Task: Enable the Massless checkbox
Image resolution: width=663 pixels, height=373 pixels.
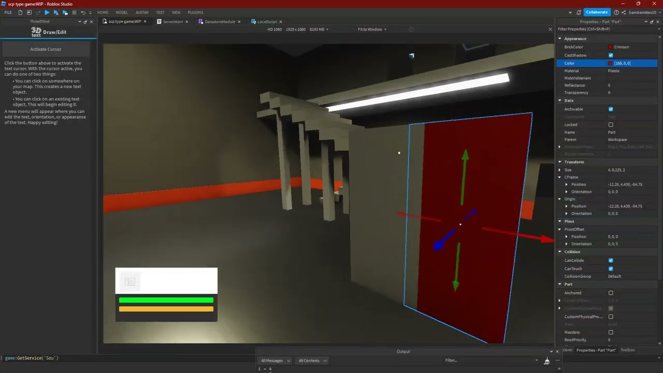Action: (611, 333)
